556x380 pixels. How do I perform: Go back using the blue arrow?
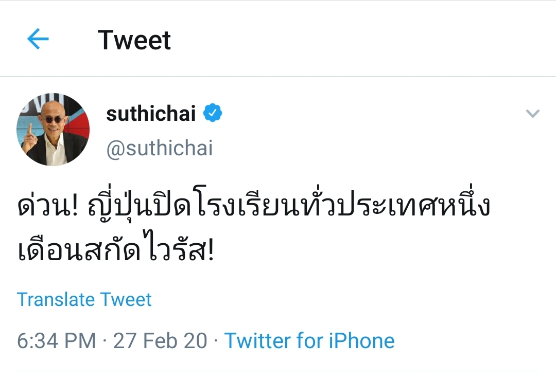click(38, 39)
